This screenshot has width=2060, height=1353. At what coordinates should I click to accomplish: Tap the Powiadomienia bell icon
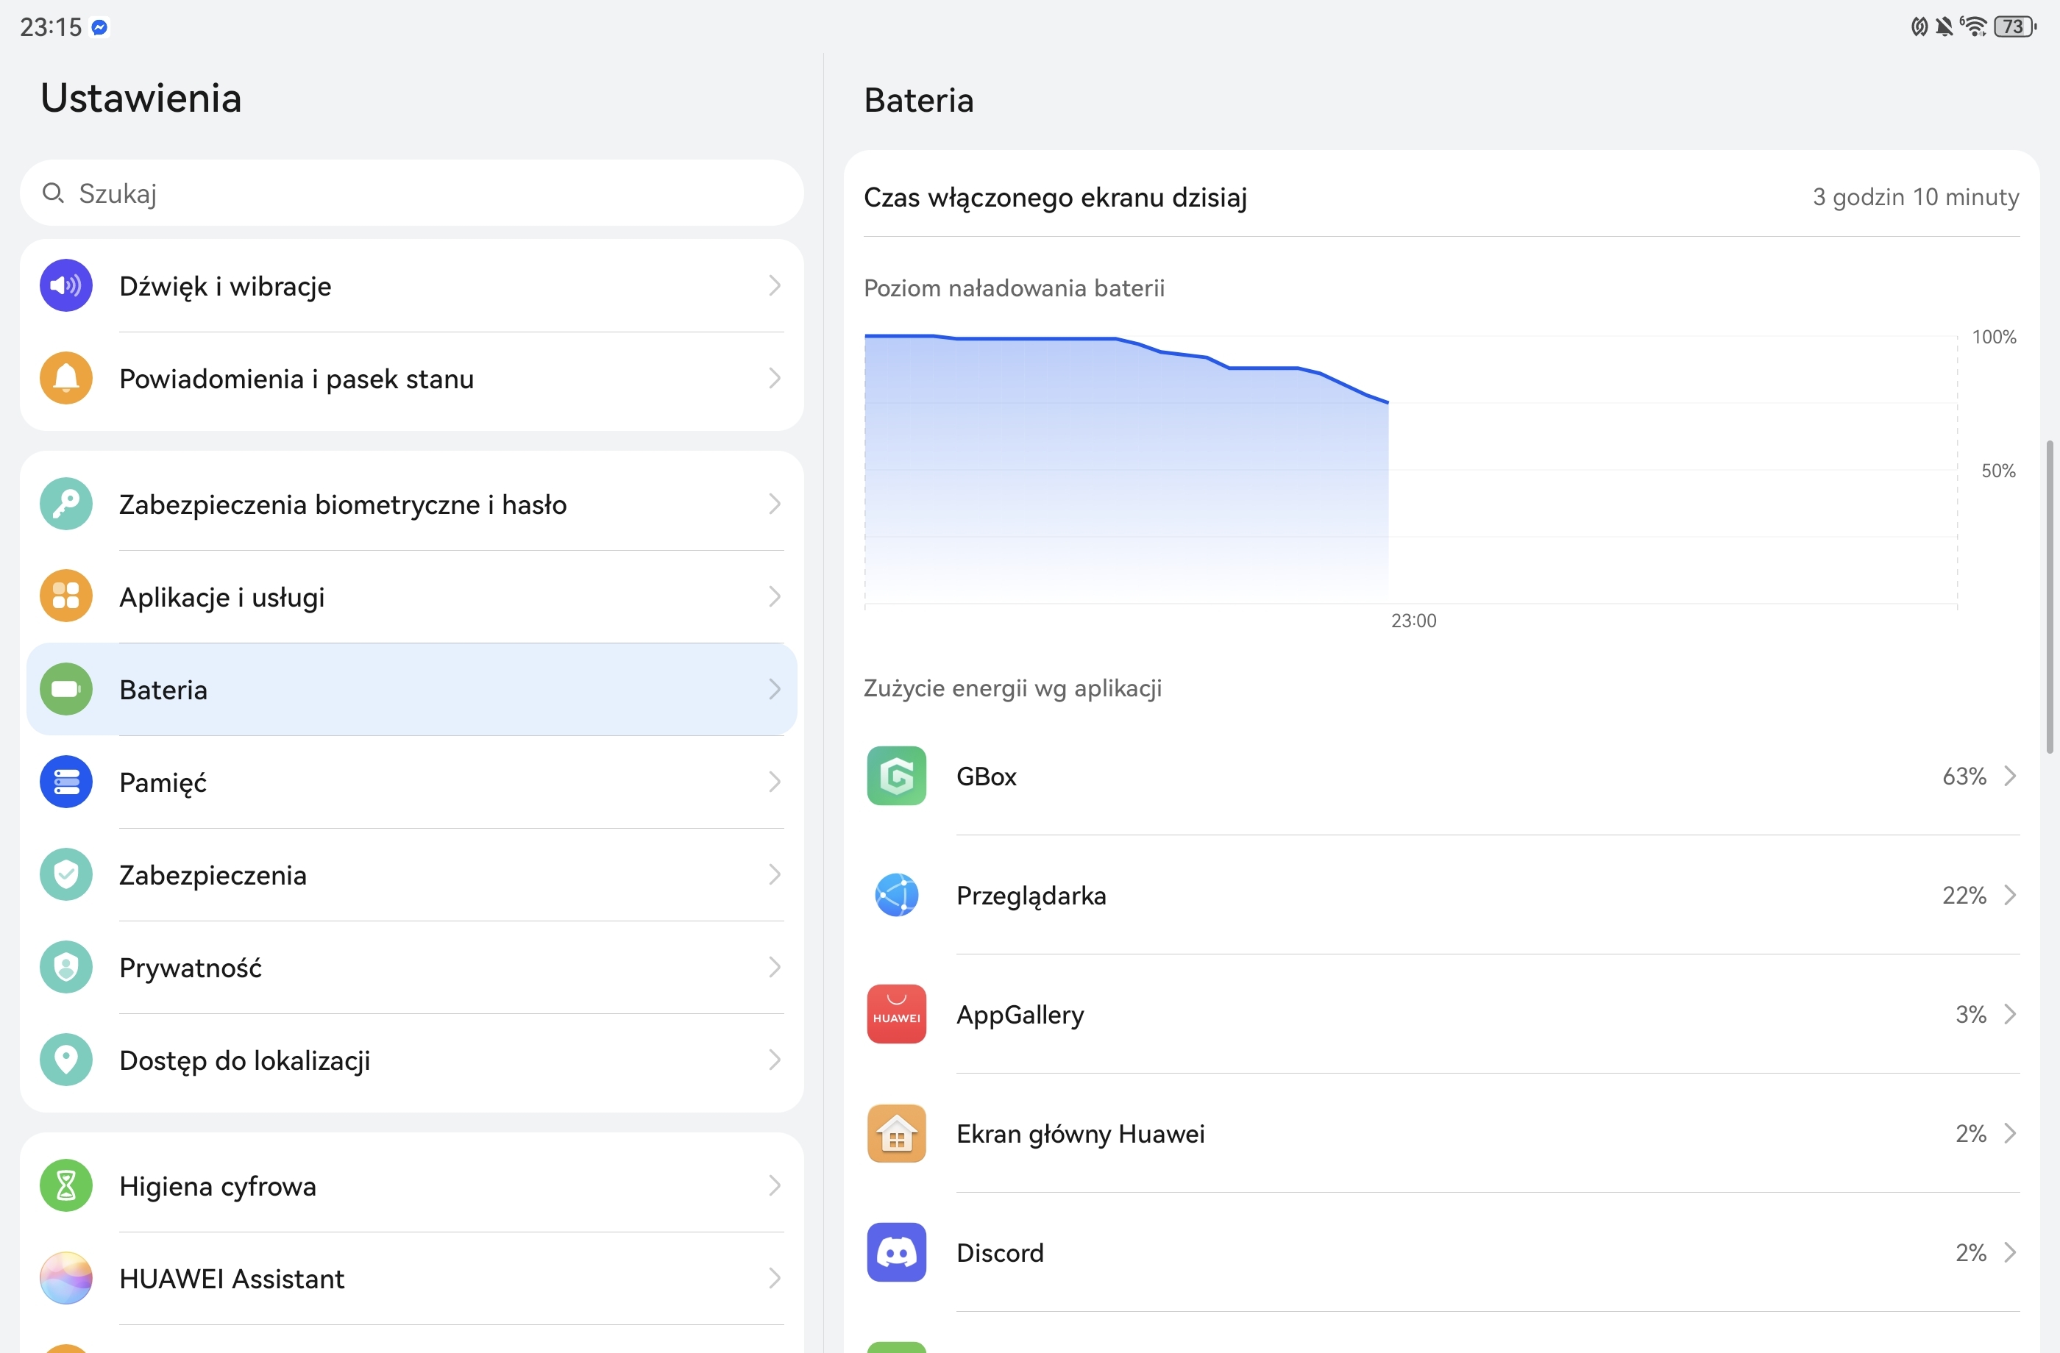point(65,378)
